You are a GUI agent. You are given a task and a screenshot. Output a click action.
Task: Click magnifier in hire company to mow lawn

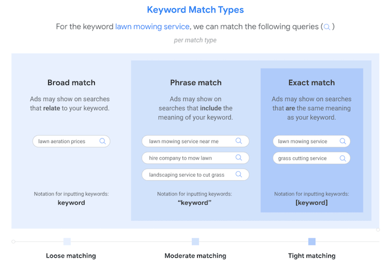[239, 157]
